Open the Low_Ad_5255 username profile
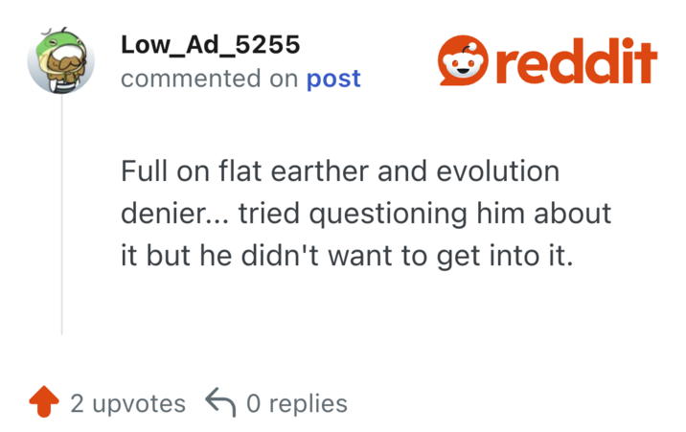The image size is (686, 432). coord(210,44)
